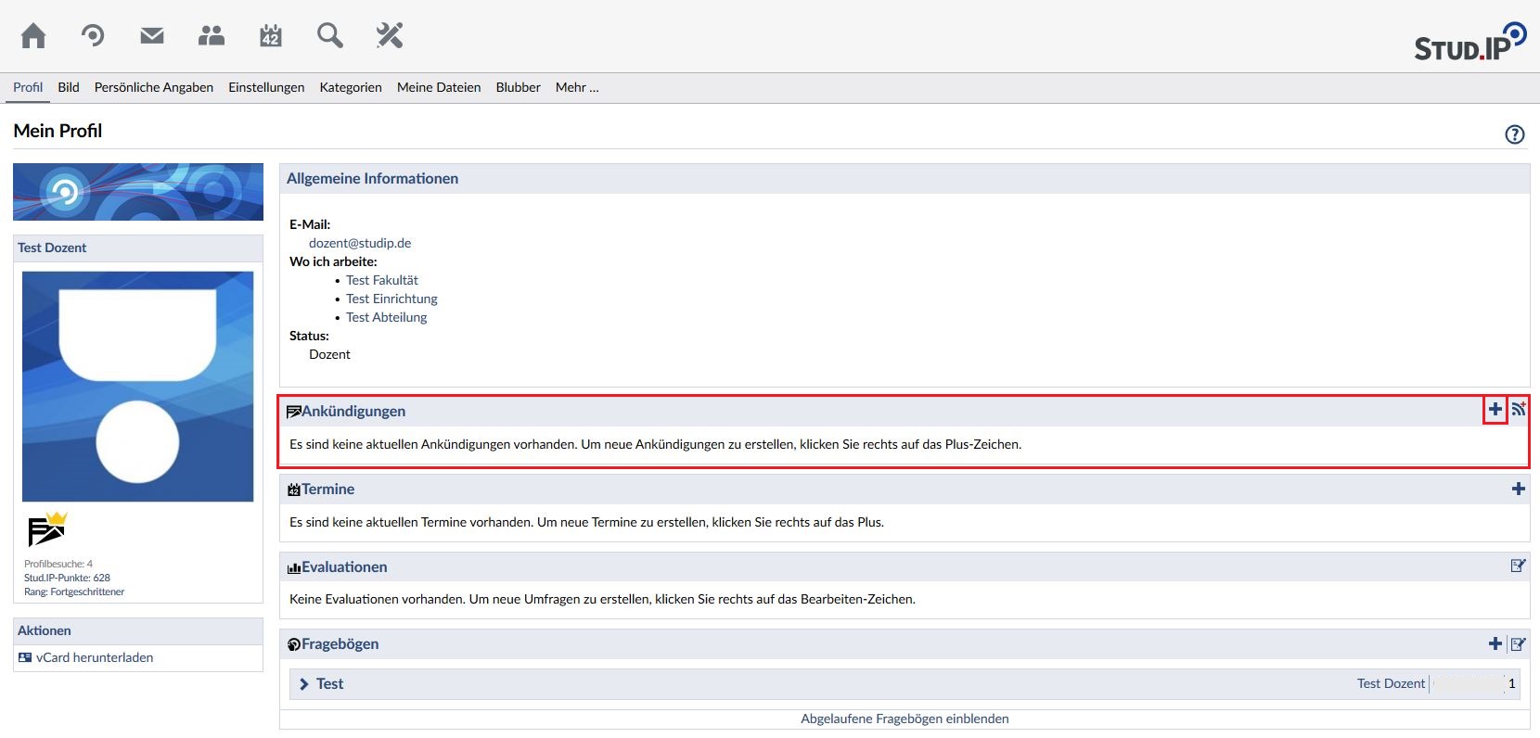Click the Ankündigungen RSS feed icon

coord(1519,409)
